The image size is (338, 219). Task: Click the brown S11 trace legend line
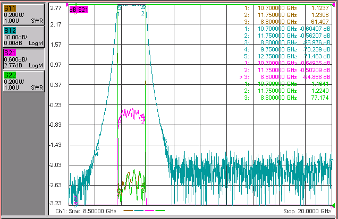pyautogui.click(x=128, y=211)
